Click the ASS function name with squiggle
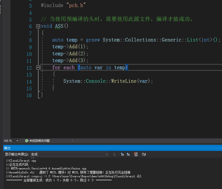 (x=59, y=26)
